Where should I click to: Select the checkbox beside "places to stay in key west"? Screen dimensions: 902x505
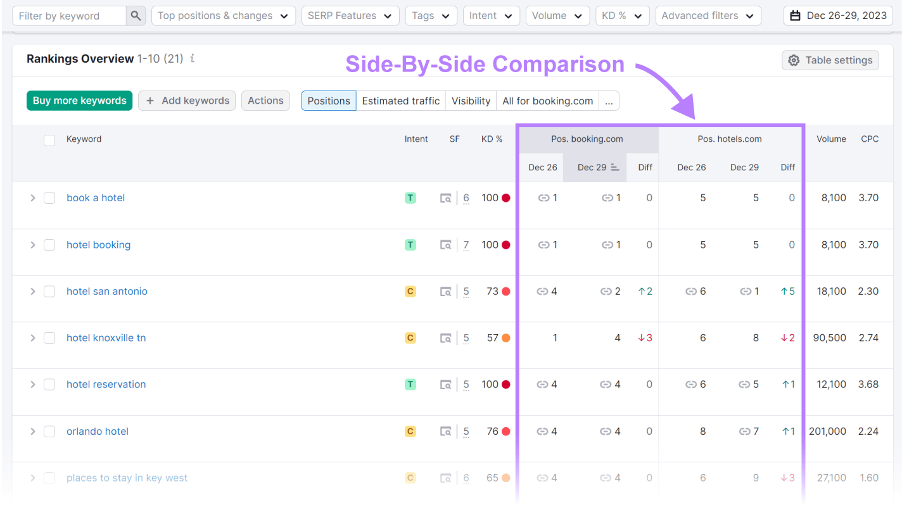tap(49, 478)
